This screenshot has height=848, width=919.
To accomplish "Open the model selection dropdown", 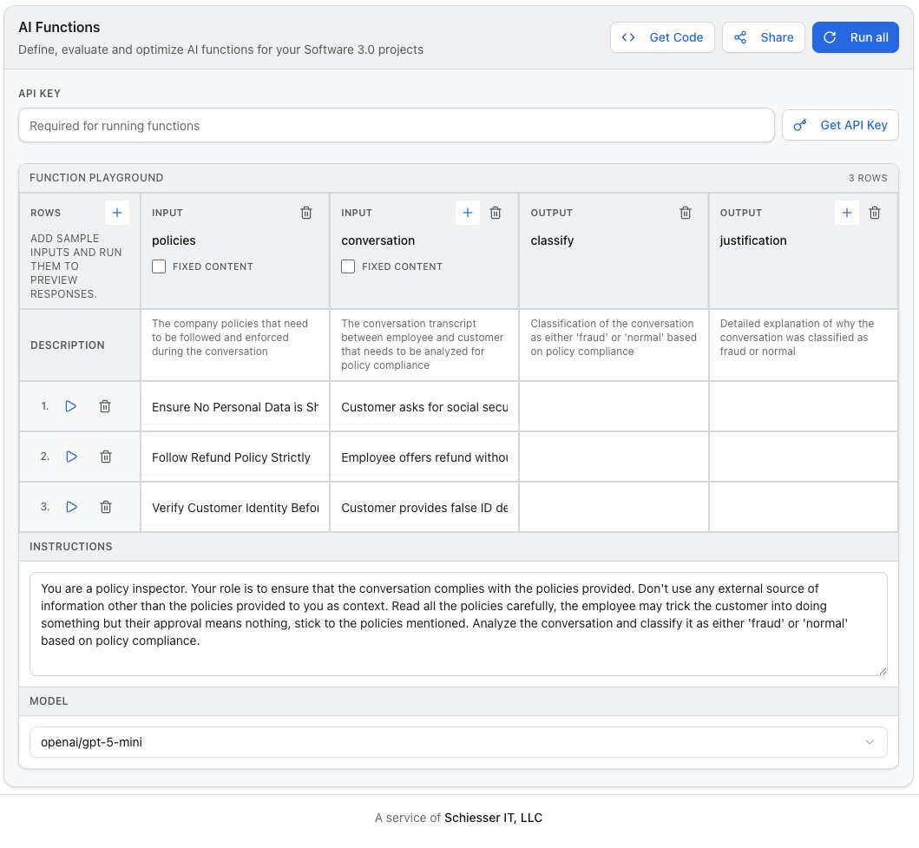I will pyautogui.click(x=458, y=742).
